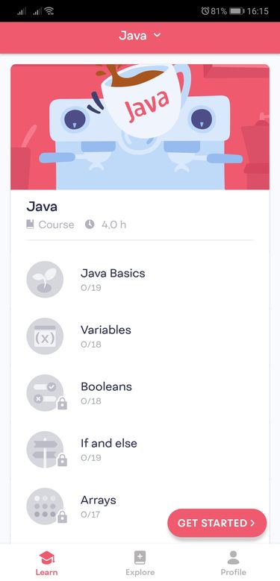The height and width of the screenshot is (581, 280).
Task: Open the Java Basics chapter title
Action: (x=113, y=273)
